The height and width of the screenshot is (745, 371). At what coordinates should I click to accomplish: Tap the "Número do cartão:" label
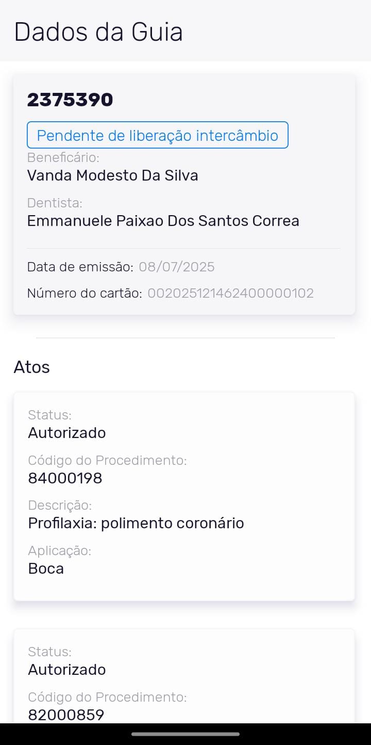click(x=85, y=293)
